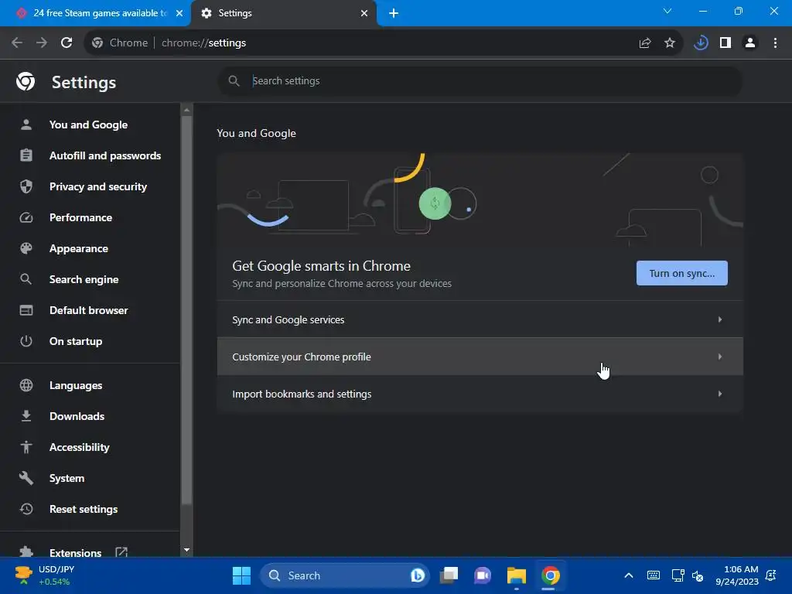Click the Languages globe icon

tap(26, 385)
